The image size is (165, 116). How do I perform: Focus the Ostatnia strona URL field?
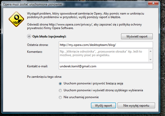pyautogui.click(x=105, y=45)
